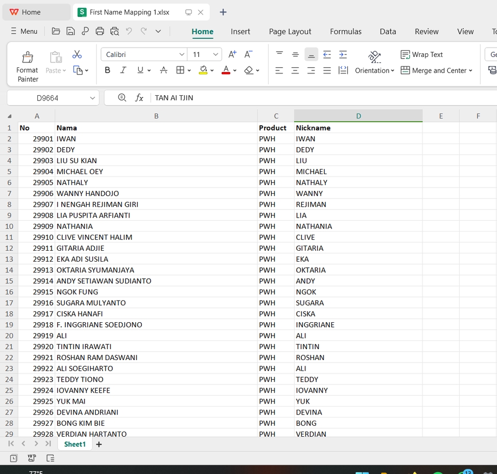Screen dimensions: 497x474
Task: Click the Save icon
Action: coord(70,31)
